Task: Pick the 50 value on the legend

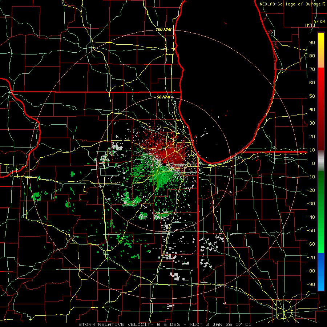Action: [x=312, y=96]
